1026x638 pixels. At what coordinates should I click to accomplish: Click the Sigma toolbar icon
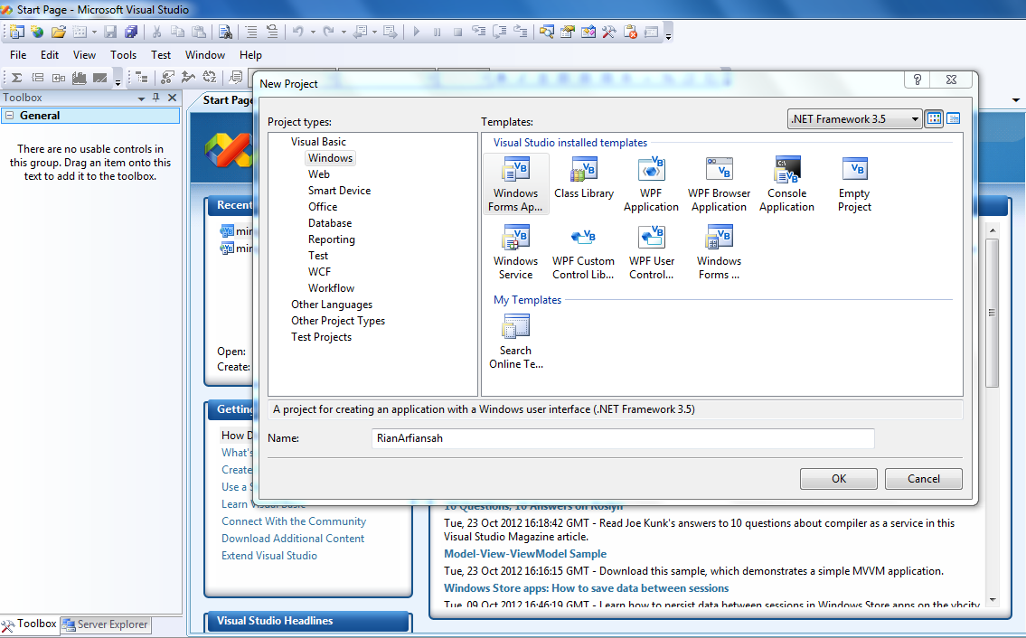pyautogui.click(x=17, y=77)
